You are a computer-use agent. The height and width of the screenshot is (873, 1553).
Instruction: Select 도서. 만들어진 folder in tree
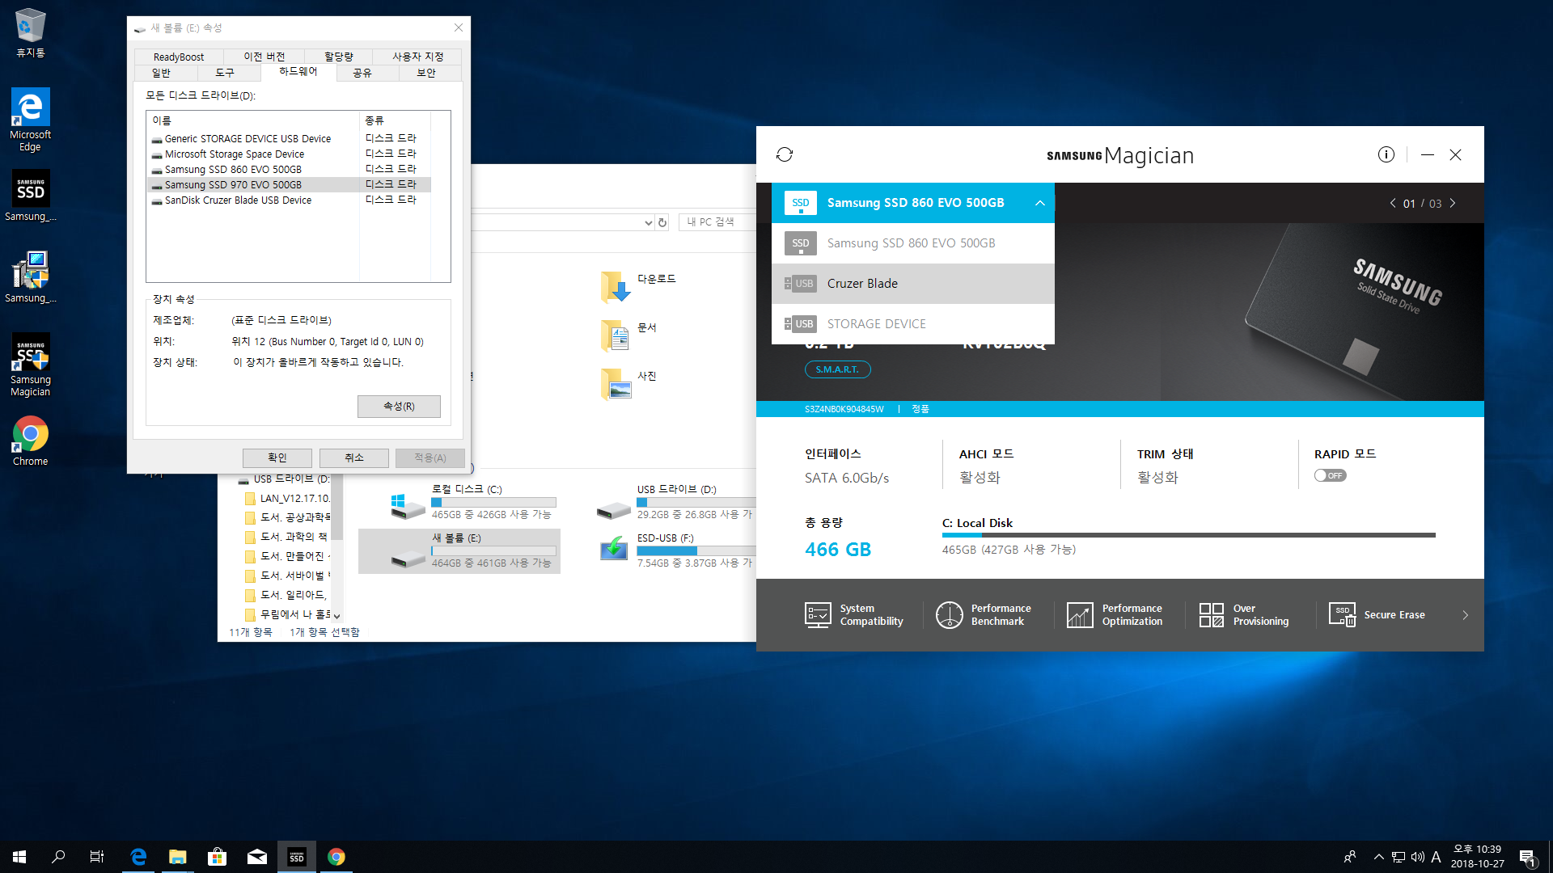pyautogui.click(x=288, y=556)
